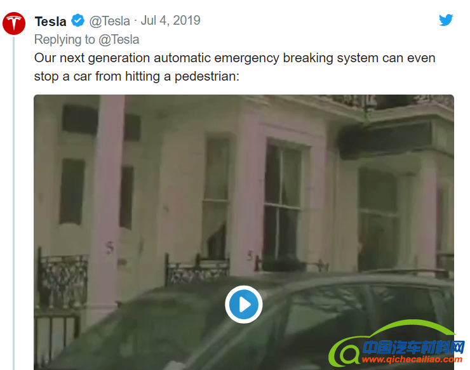Open the @Tesla handle beside the name
The image size is (470, 370).
[x=110, y=21]
